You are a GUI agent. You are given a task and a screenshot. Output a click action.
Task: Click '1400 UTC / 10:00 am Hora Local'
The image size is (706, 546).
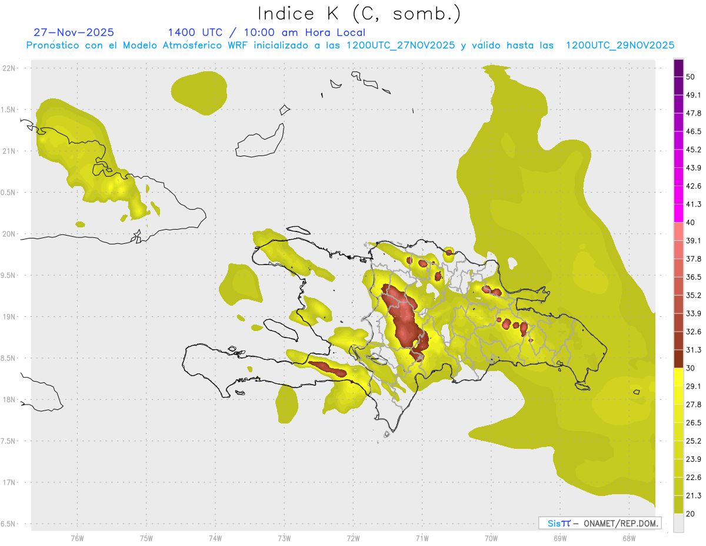pos(267,32)
